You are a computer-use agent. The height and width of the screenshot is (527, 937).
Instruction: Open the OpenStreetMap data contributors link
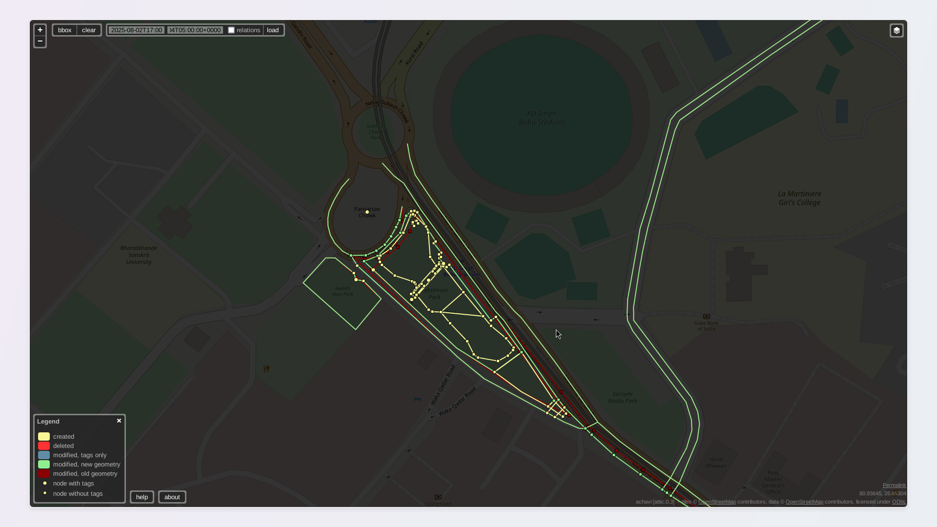(x=804, y=502)
